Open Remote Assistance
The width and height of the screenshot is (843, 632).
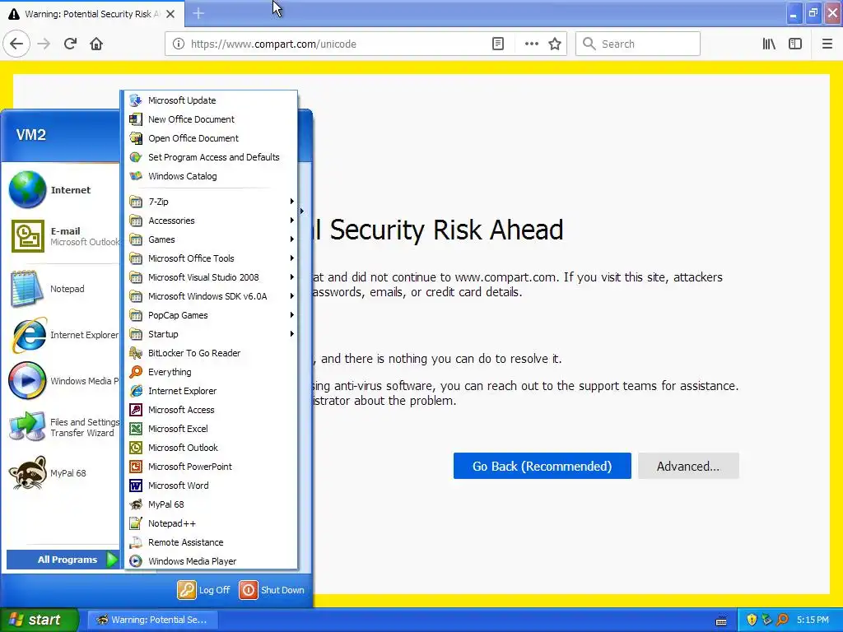(212, 542)
